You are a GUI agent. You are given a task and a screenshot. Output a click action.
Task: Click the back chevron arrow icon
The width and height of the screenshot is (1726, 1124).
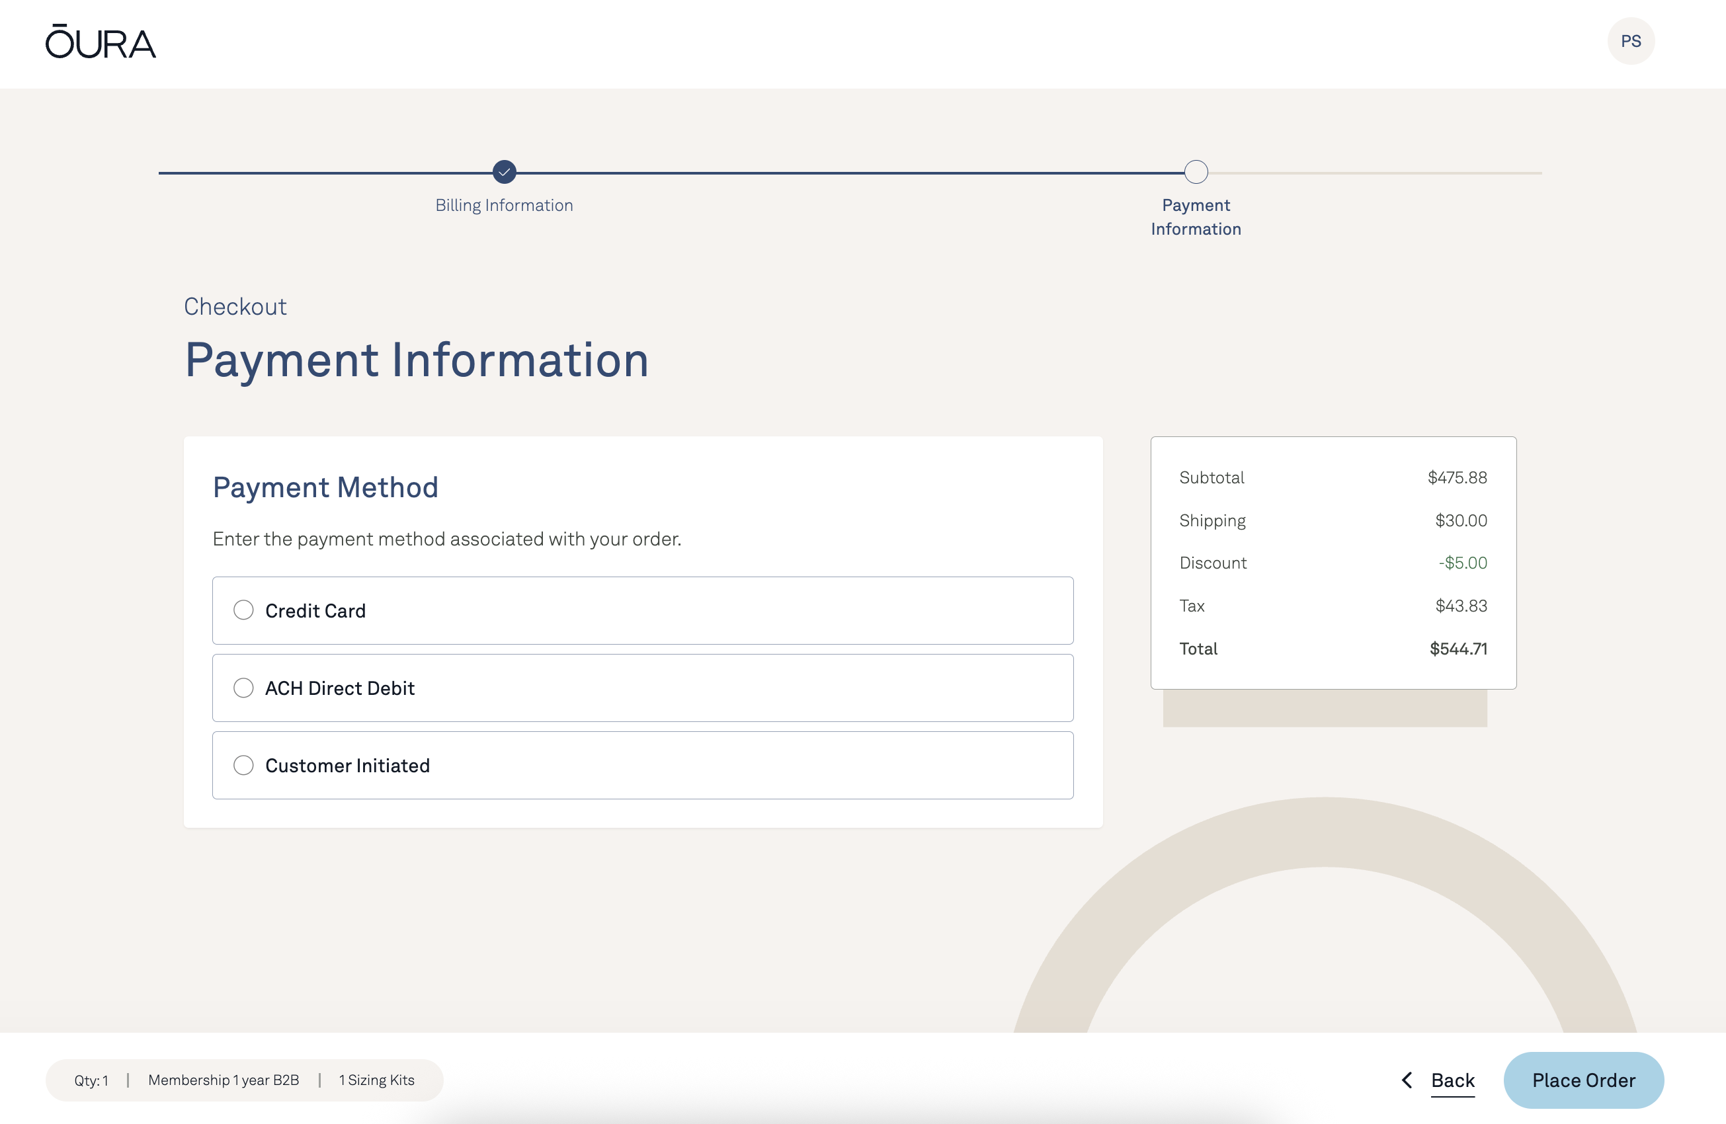tap(1407, 1080)
